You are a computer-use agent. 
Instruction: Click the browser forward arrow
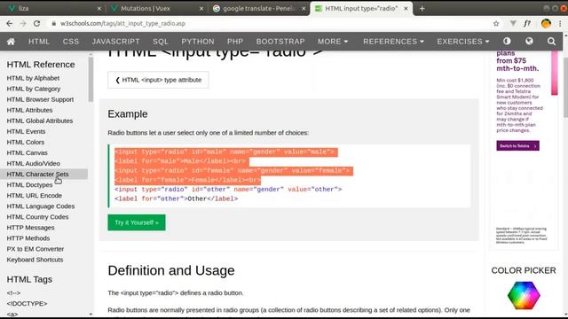point(23,24)
